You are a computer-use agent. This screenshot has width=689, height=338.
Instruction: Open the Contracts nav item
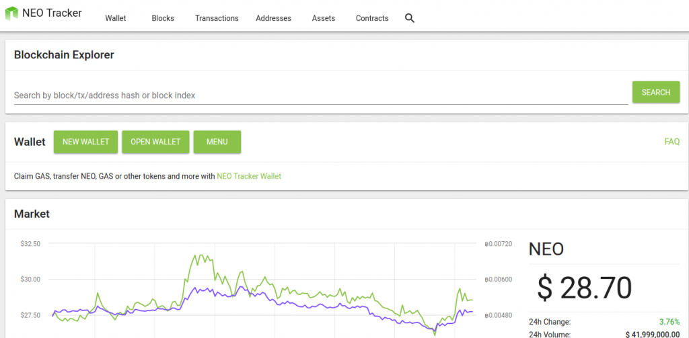(x=371, y=18)
